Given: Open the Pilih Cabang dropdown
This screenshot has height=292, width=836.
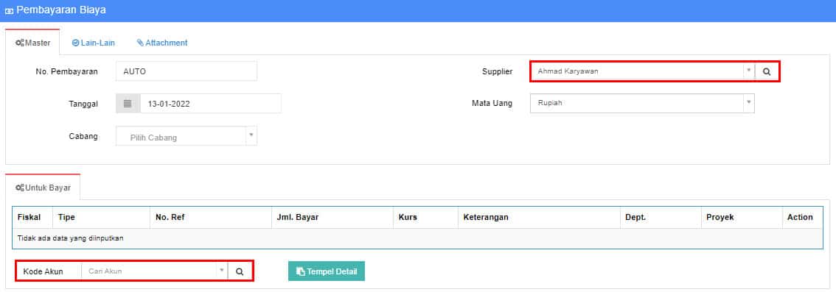Looking at the screenshot, I should [187, 136].
